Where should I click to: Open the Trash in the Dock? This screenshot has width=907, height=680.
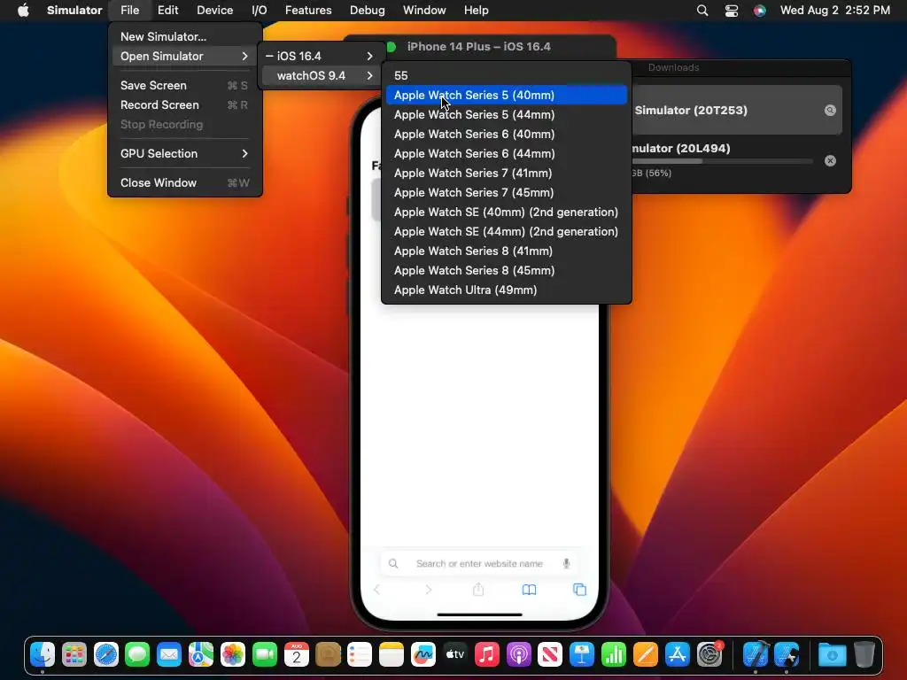864,655
